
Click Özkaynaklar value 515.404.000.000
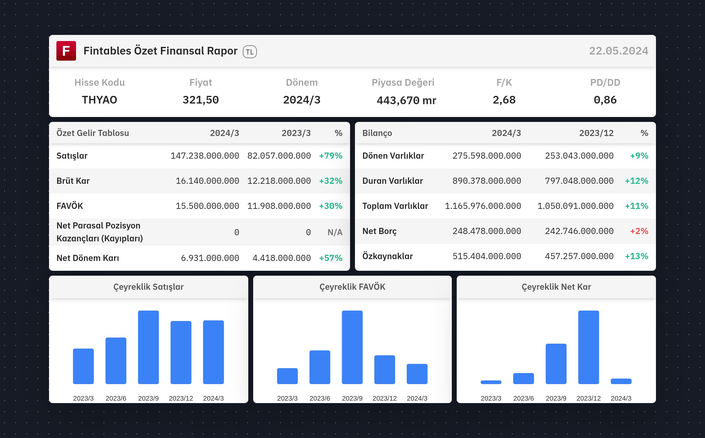487,256
